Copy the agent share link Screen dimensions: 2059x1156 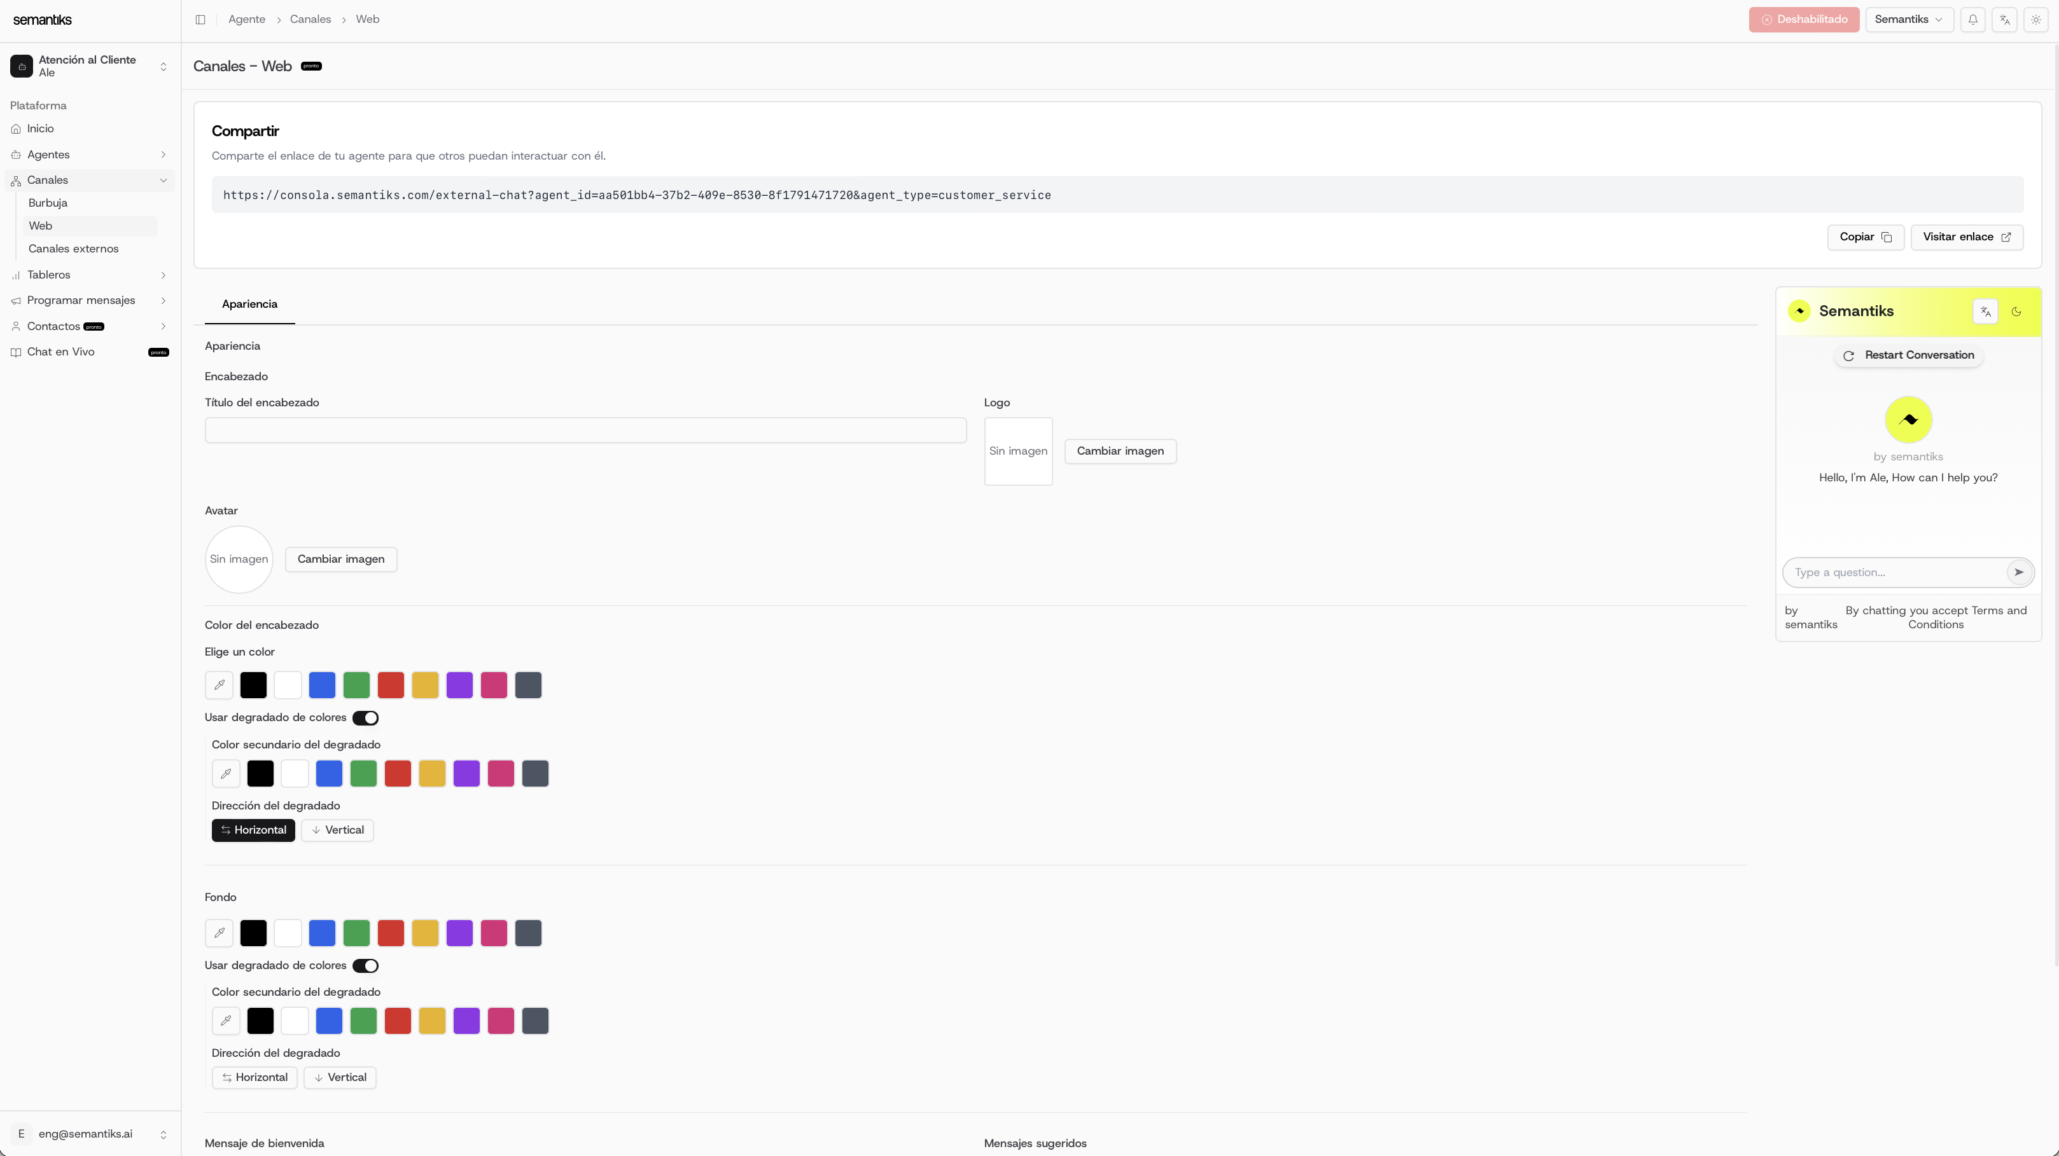[x=1866, y=237]
